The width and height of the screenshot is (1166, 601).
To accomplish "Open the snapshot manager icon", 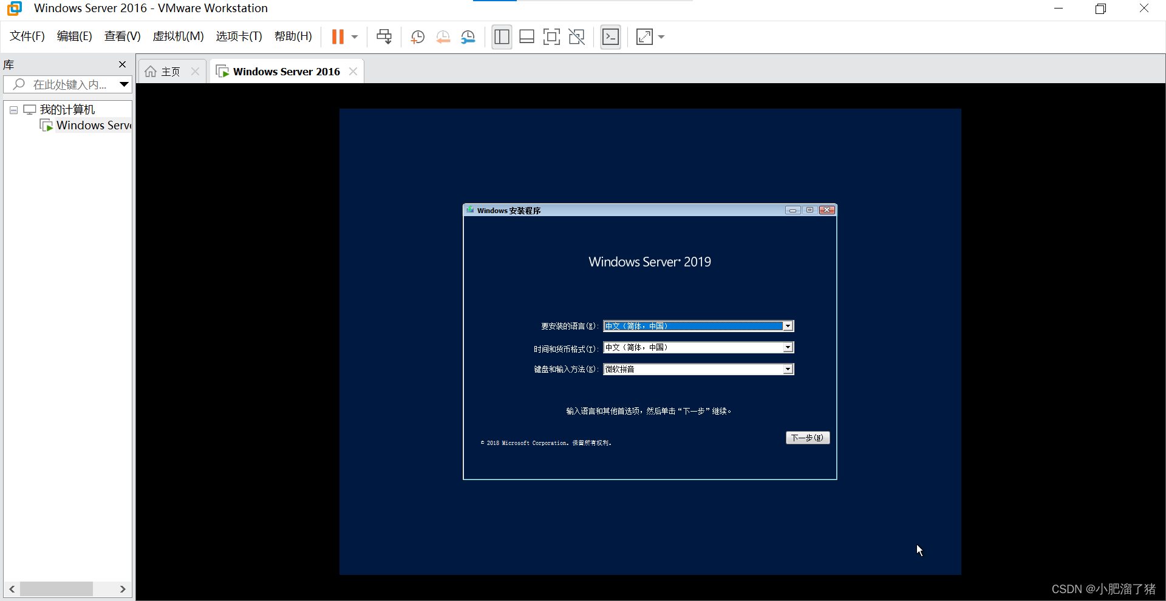I will (468, 37).
